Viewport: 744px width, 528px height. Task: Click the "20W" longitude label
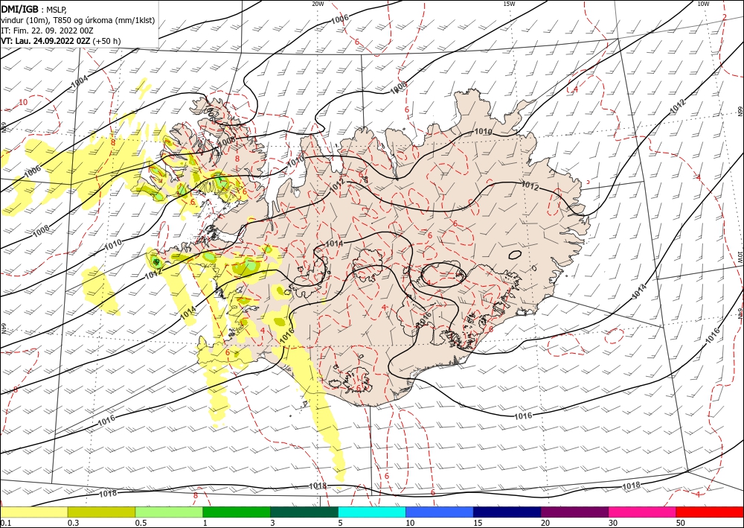coord(318,4)
